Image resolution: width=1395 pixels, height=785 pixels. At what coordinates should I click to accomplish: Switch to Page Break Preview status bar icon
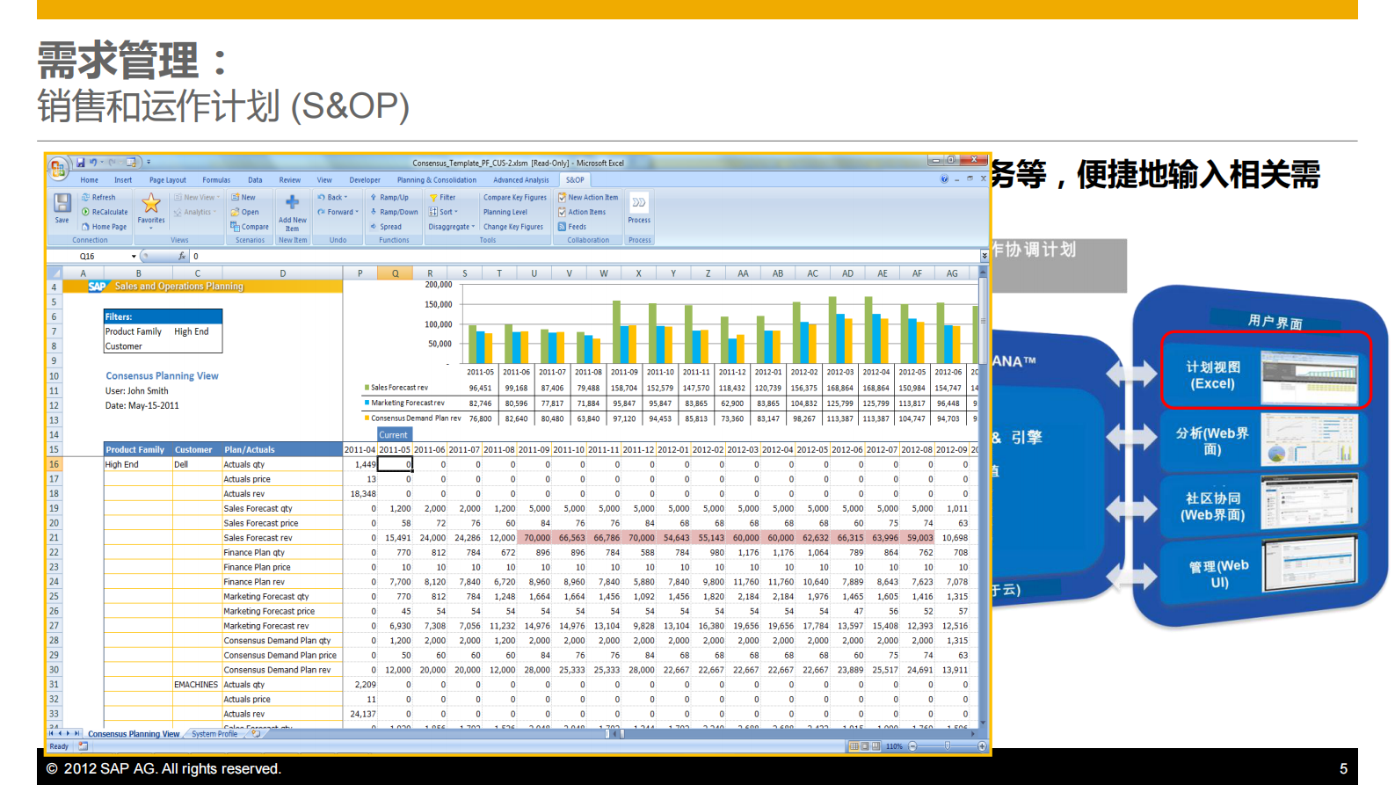[876, 746]
